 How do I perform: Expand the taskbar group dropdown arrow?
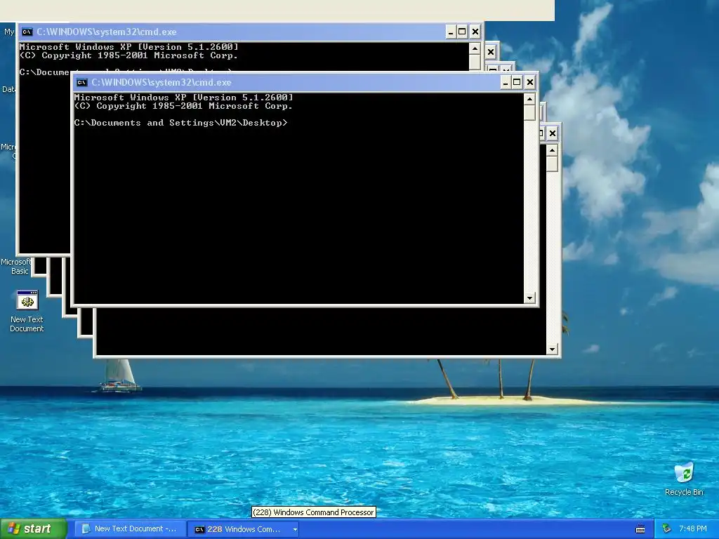pos(295,529)
